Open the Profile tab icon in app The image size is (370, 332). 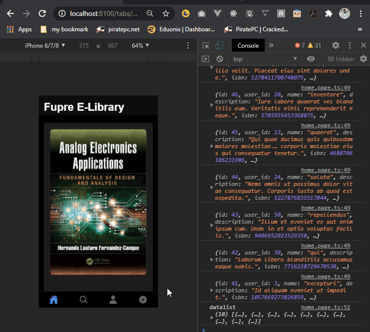113,300
